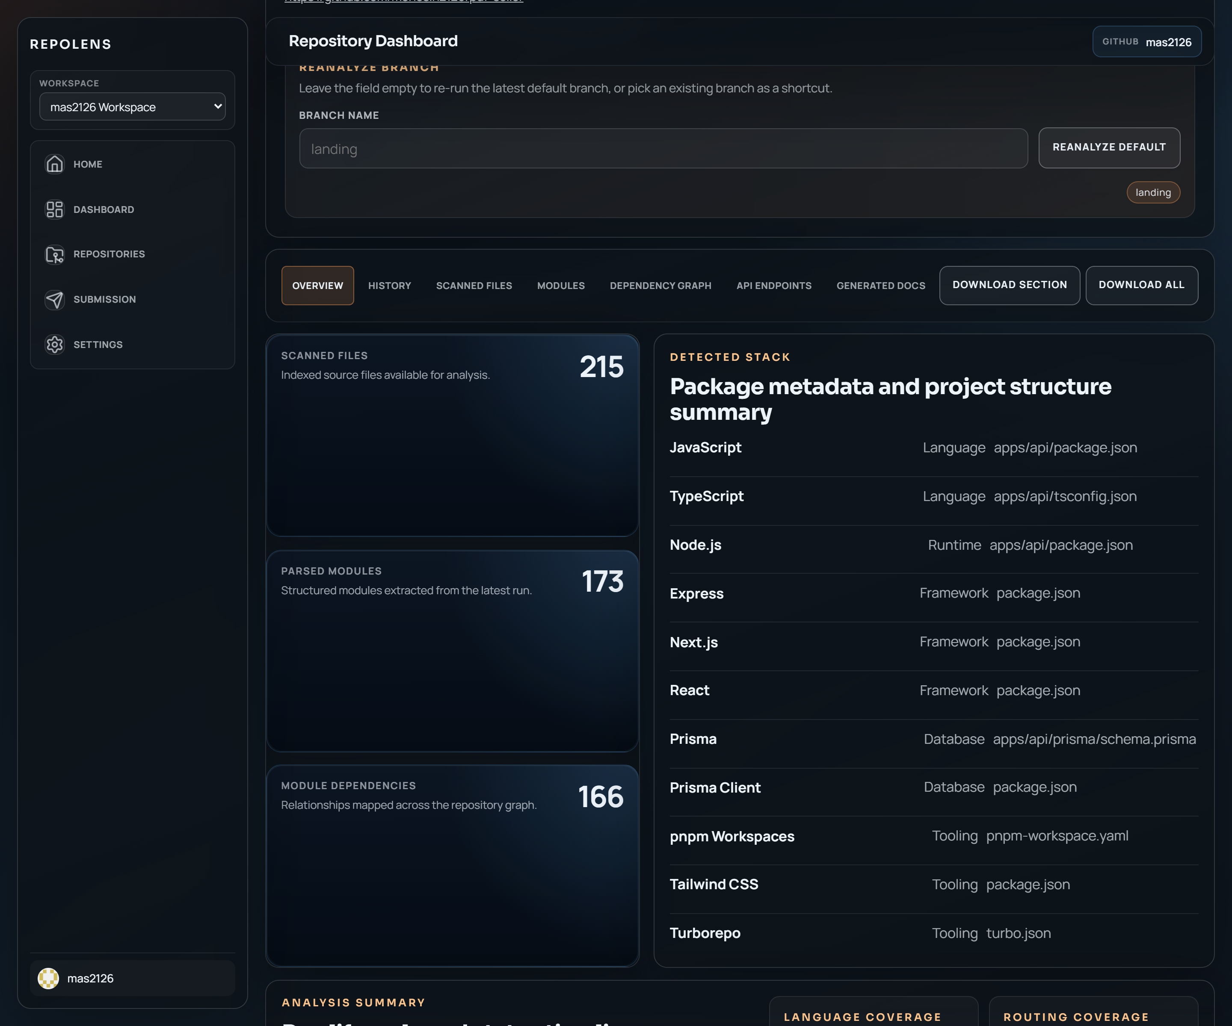Open the Scanned Files tab
The image size is (1232, 1026).
coord(474,286)
